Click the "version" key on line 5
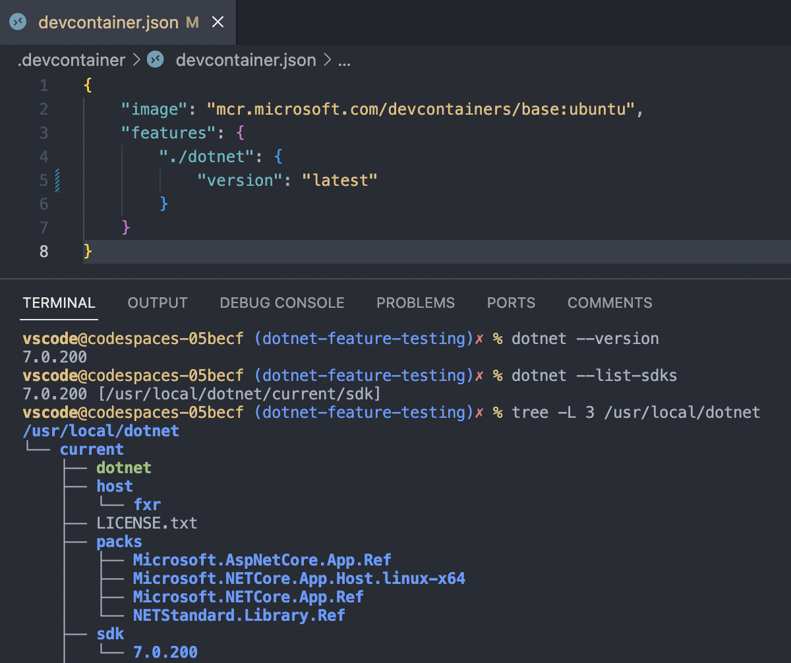The height and width of the screenshot is (663, 791). pyautogui.click(x=241, y=181)
